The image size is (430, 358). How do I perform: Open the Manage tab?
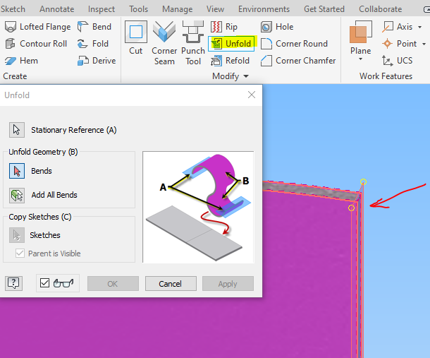[x=177, y=9]
